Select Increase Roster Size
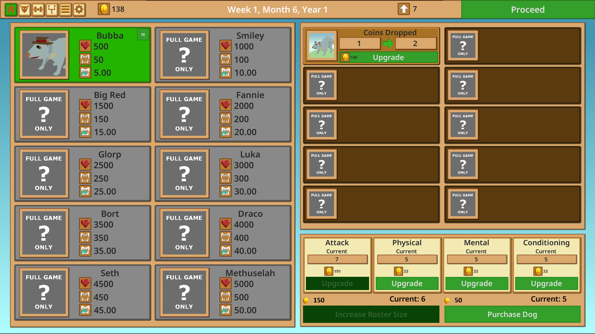Image resolution: width=595 pixels, height=334 pixels. pyautogui.click(x=371, y=314)
